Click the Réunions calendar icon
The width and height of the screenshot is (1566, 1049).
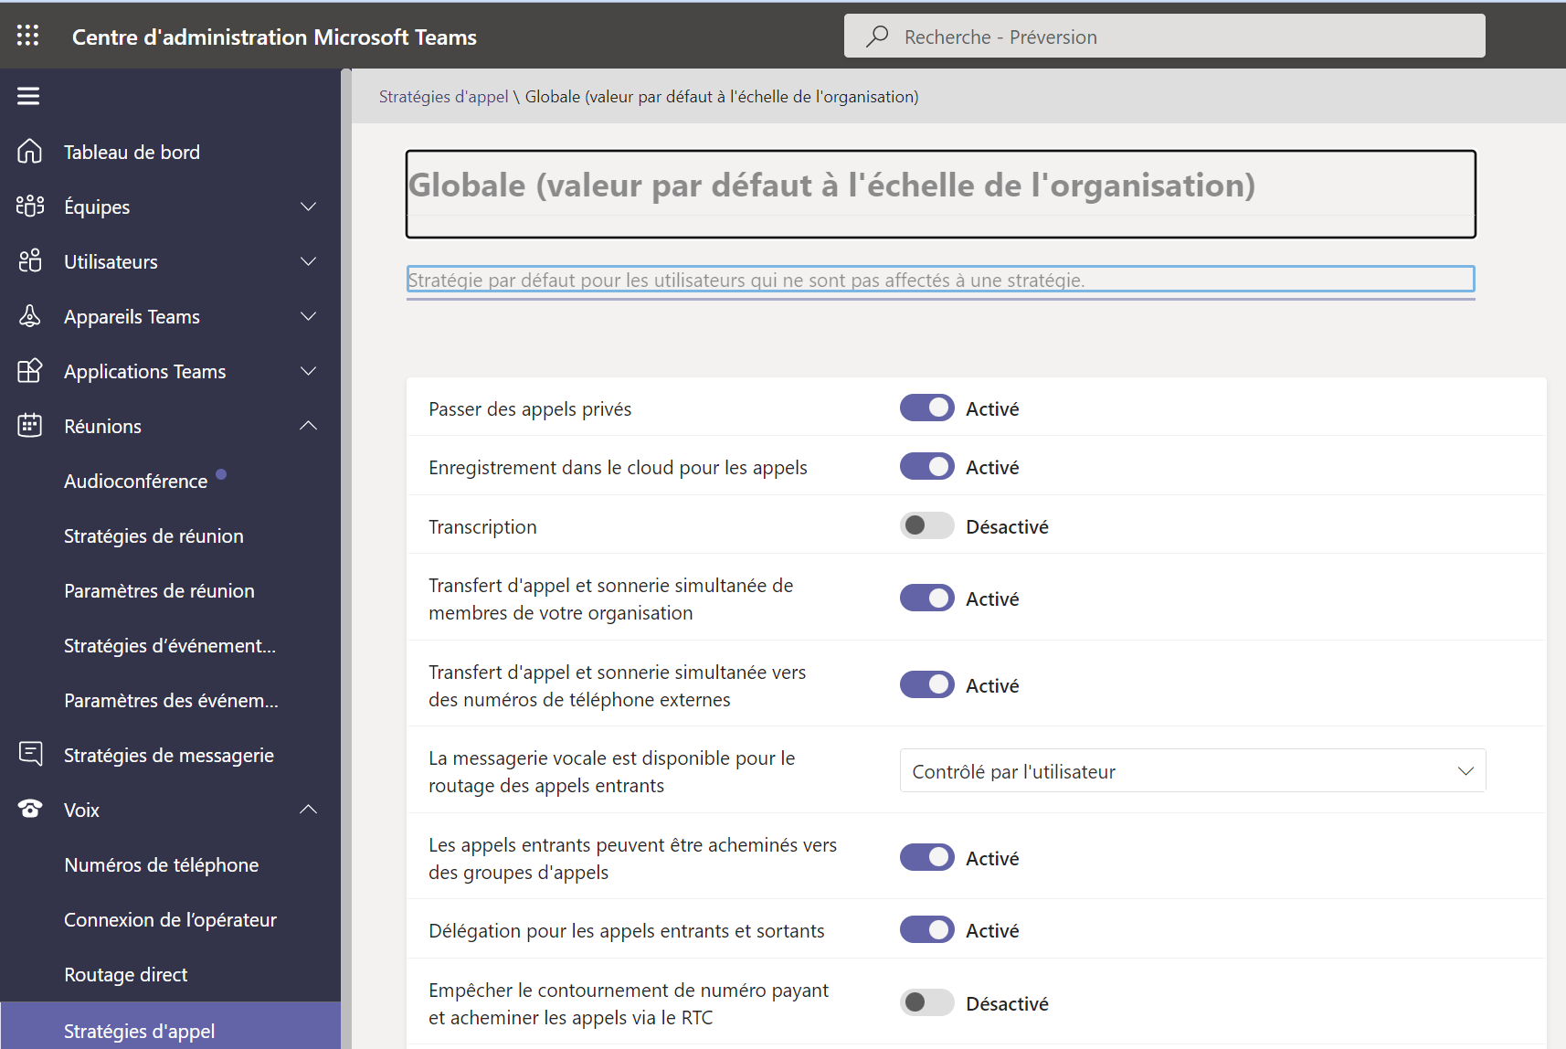pos(30,426)
